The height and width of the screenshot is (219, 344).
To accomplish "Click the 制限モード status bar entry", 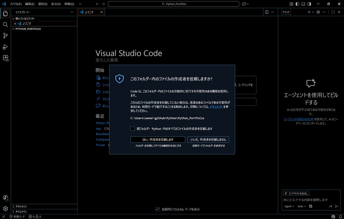I will pyautogui.click(x=17, y=217).
